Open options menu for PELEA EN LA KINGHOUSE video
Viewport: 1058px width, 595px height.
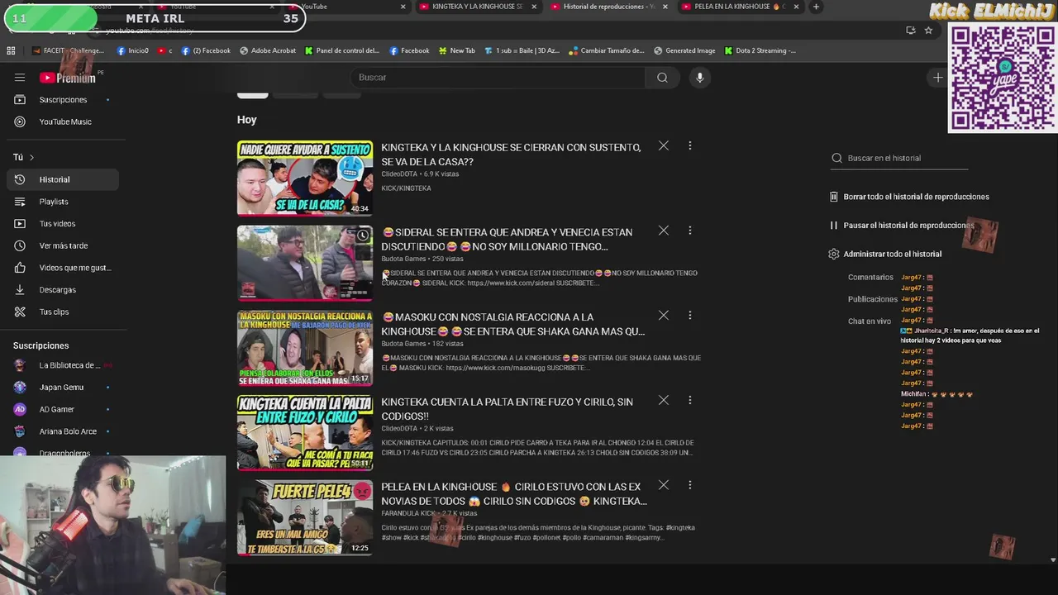click(690, 485)
